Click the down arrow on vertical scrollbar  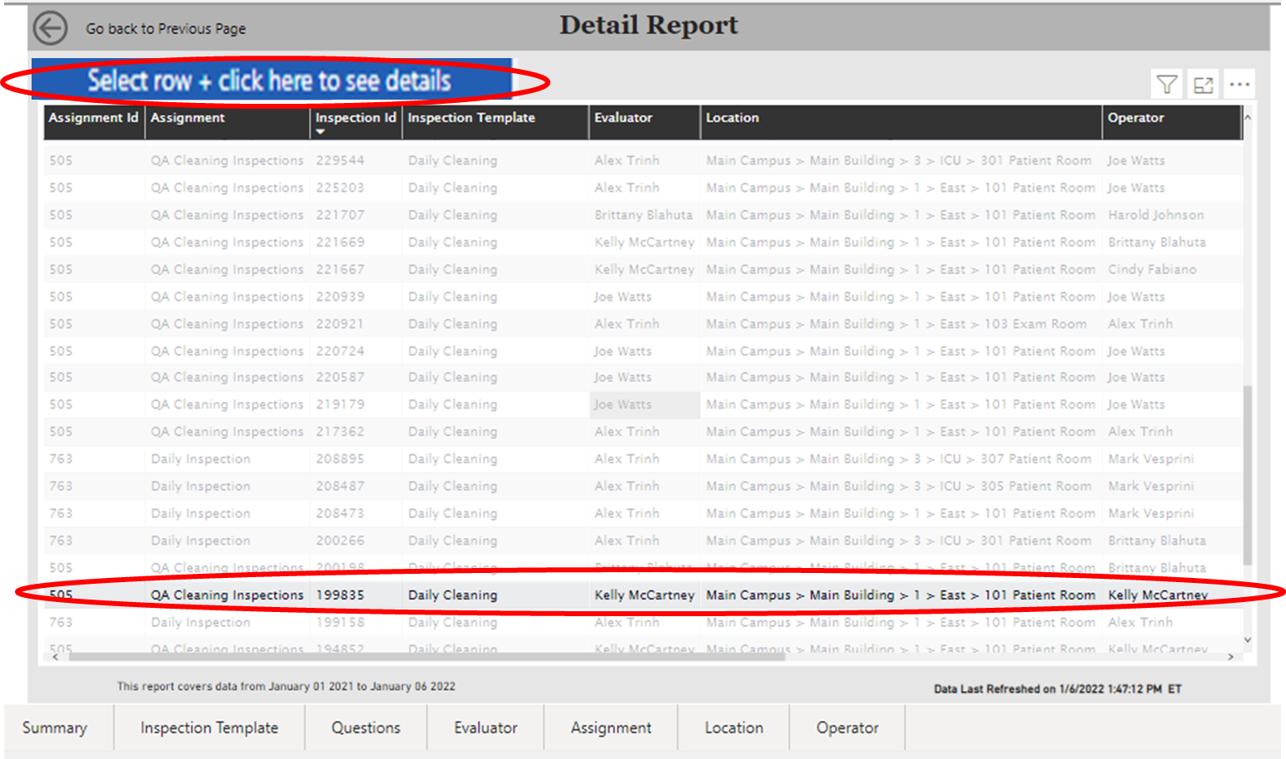coord(1248,640)
